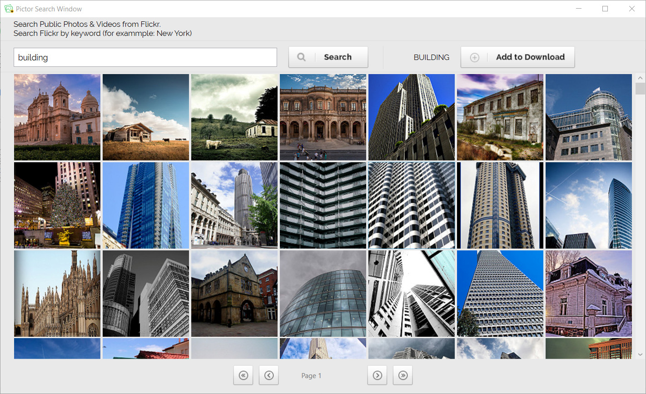Select the pink baroque cathedral thumbnail
This screenshot has height=394, width=646.
click(57, 117)
